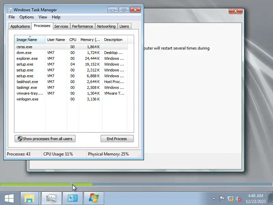Open the Control Panel taskbar icon
The width and height of the screenshot is (273, 205).
coord(73,199)
